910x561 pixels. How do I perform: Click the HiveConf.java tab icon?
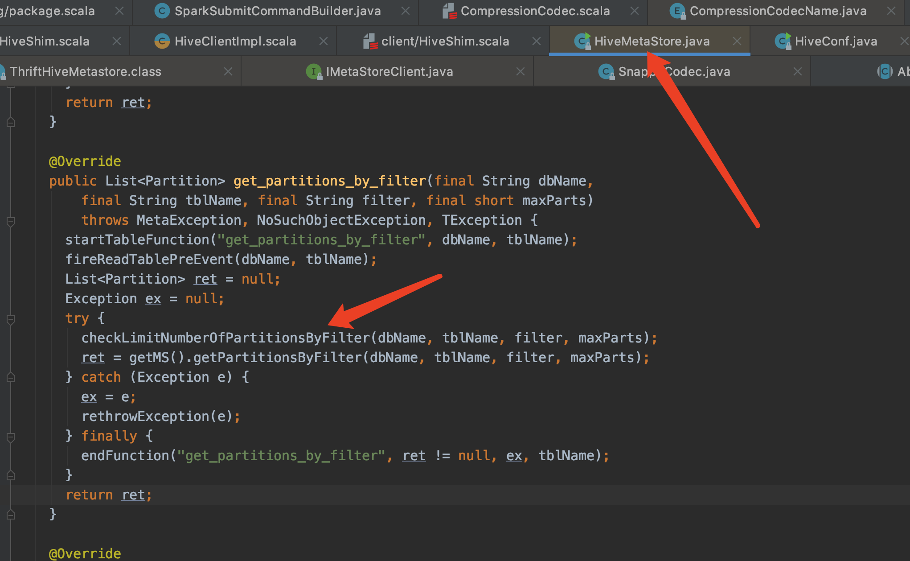point(783,41)
